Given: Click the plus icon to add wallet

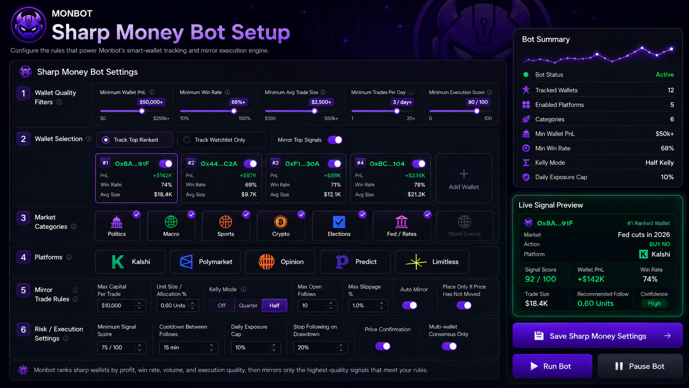Looking at the screenshot, I should 464,174.
